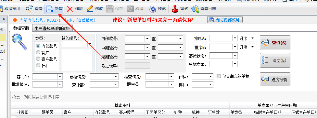
Task: Click the orange warning status icon
Action: click(15, 20)
